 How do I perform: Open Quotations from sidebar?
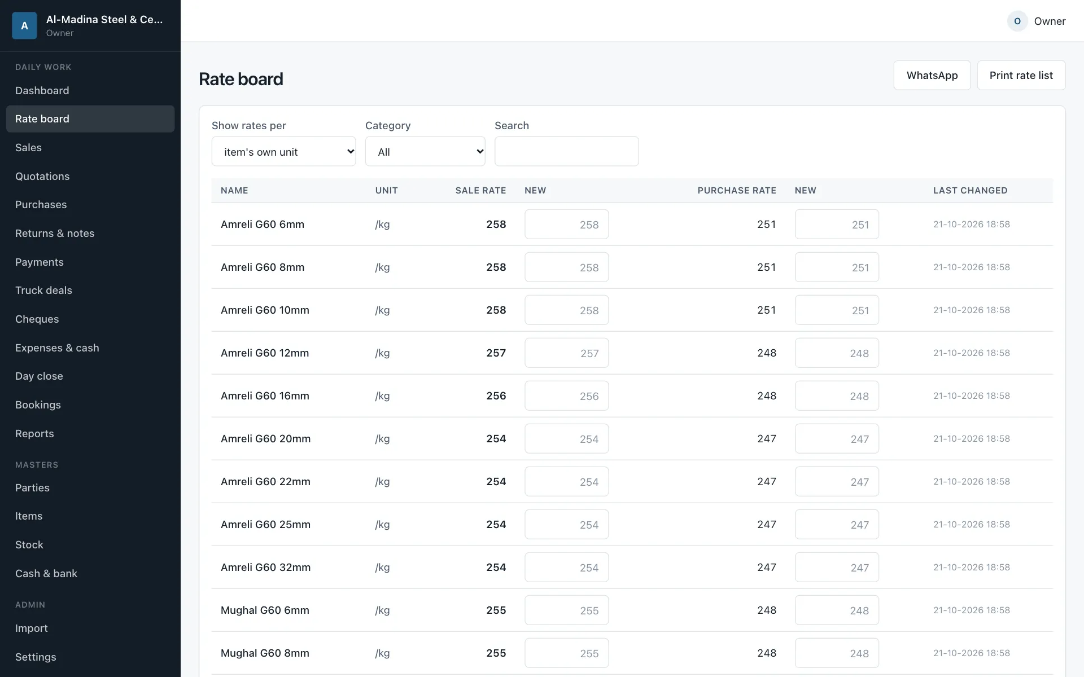coord(90,176)
